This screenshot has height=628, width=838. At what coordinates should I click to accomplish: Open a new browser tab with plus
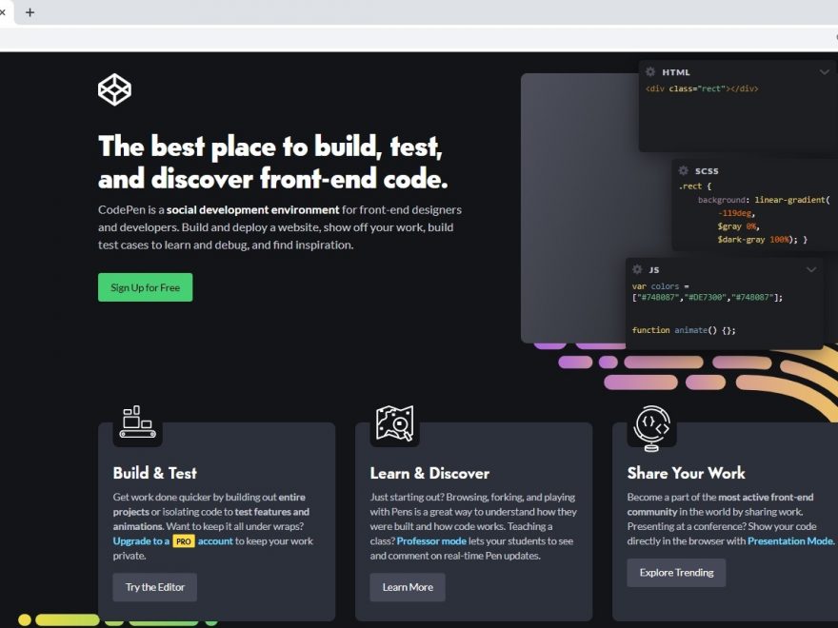(x=30, y=12)
